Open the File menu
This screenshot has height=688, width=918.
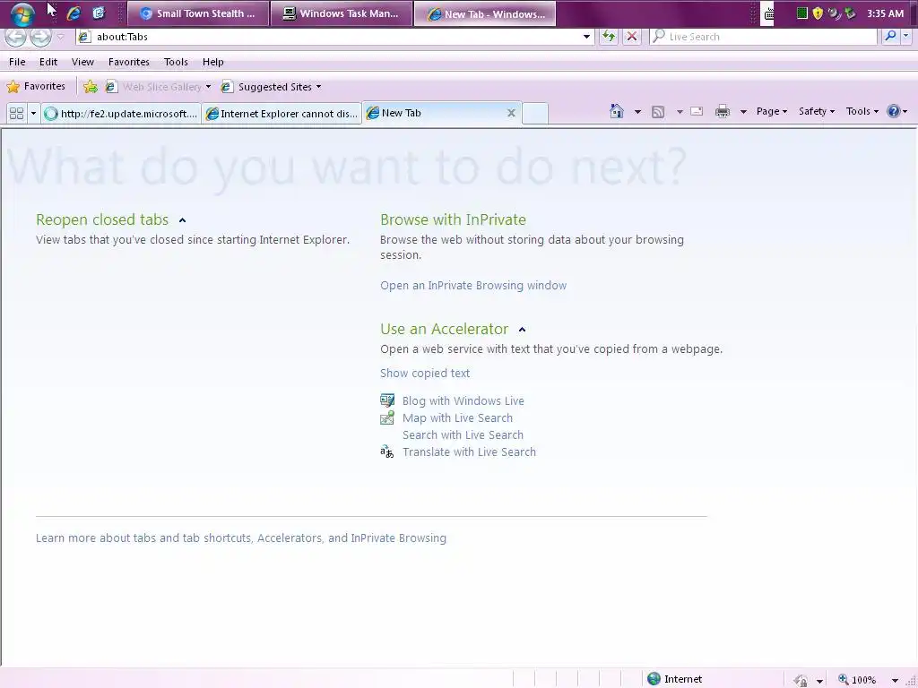pos(17,62)
